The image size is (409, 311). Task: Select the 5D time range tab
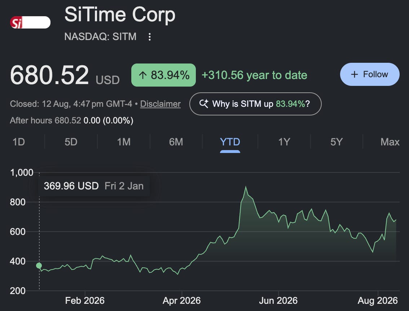71,142
